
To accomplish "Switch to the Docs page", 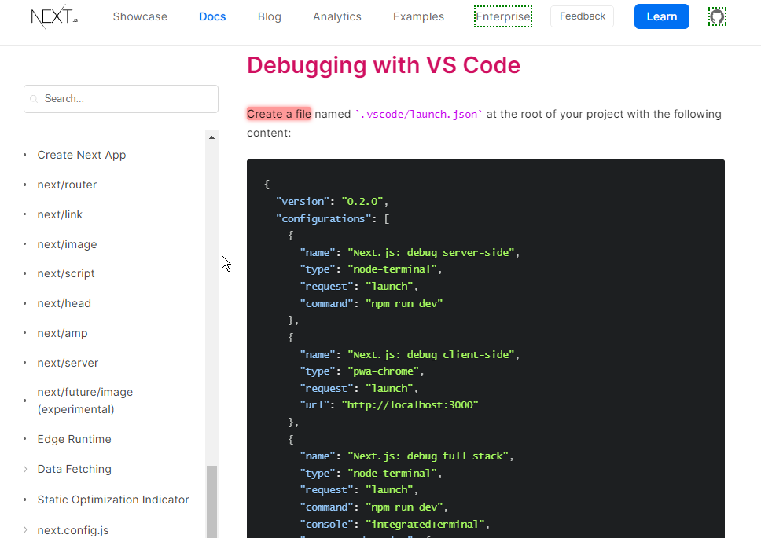I will point(212,16).
